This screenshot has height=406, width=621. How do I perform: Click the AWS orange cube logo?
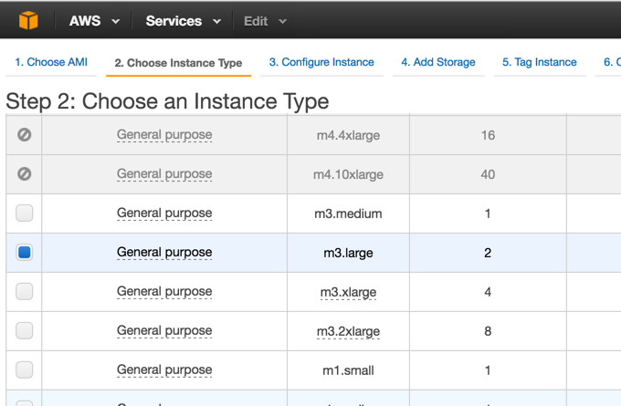[29, 20]
